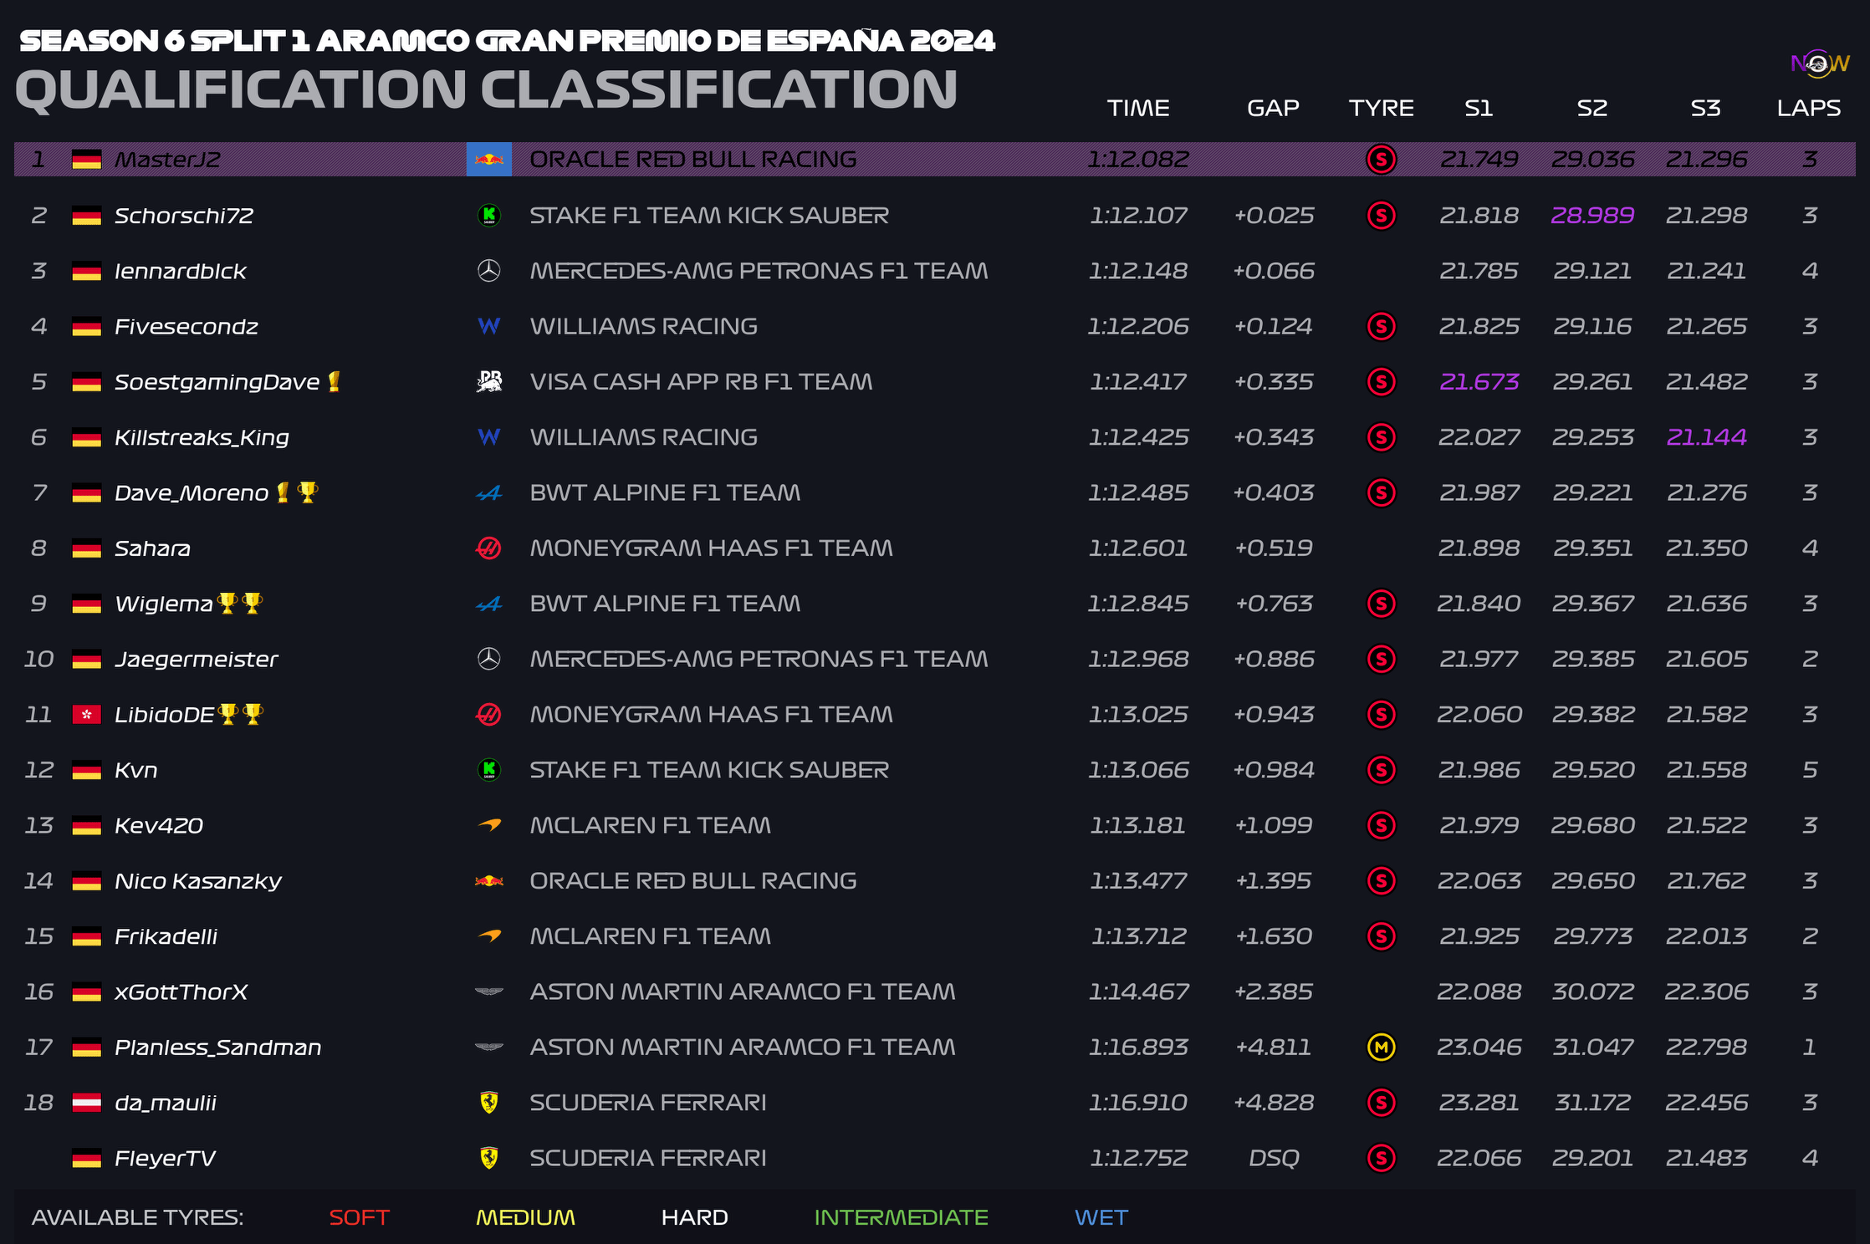Click the McLaren logo in Kev420's row

tap(489, 825)
